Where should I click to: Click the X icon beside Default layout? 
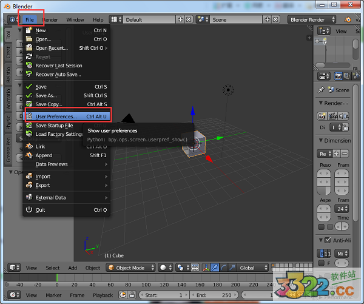tap(189, 19)
